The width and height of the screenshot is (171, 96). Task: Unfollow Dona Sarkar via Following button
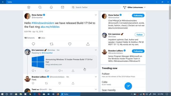tap(138, 15)
